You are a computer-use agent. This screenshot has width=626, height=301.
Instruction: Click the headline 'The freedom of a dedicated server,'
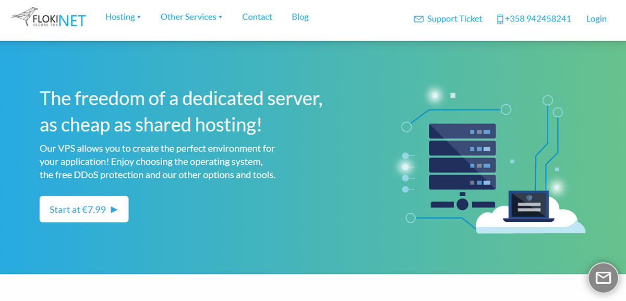point(181,98)
